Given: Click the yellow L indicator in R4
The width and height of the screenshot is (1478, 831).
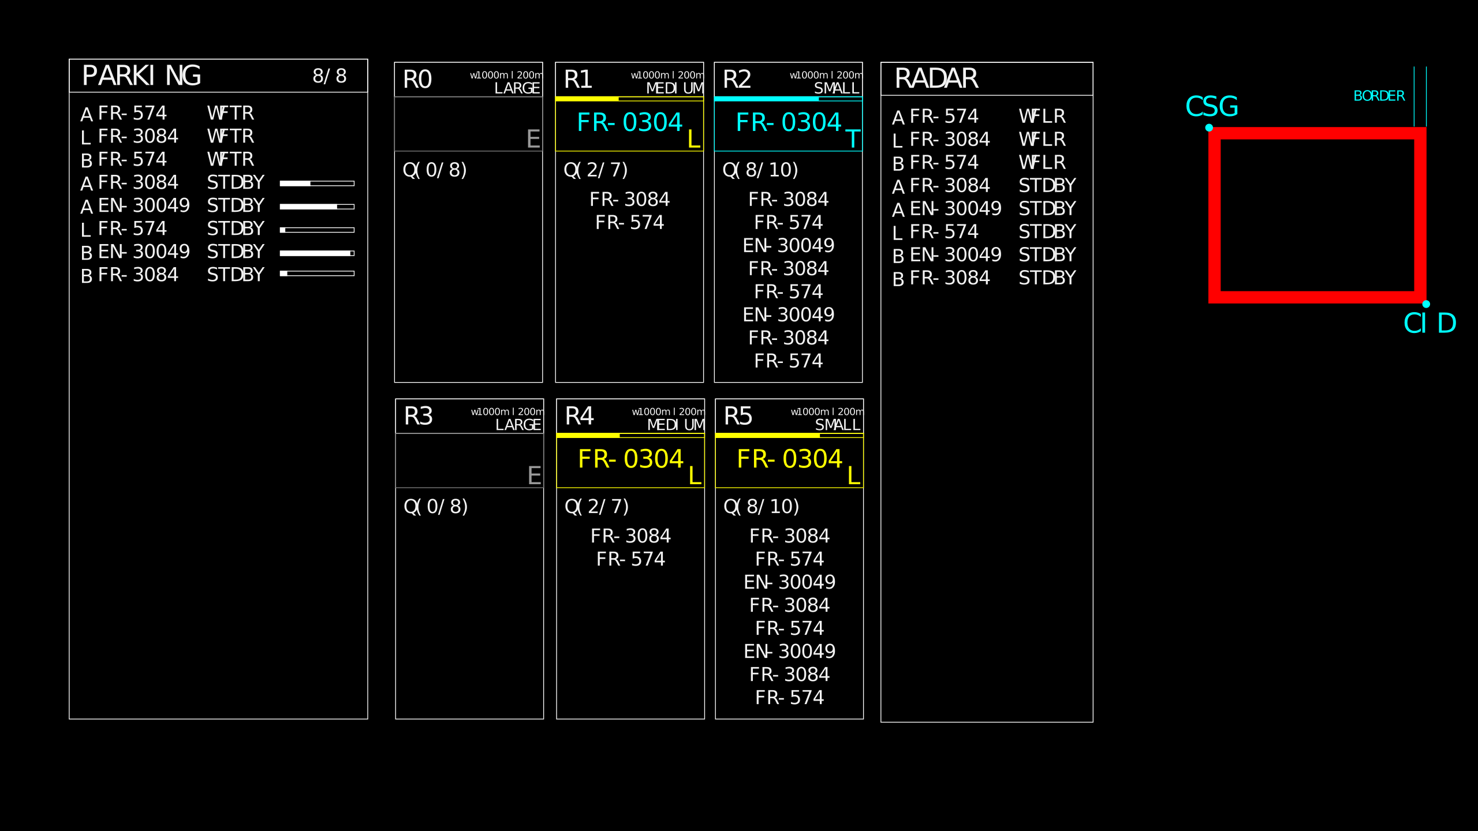Looking at the screenshot, I should tap(695, 476).
